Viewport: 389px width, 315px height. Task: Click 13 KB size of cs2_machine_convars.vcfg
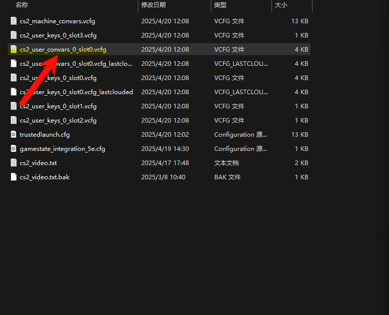tap(300, 21)
